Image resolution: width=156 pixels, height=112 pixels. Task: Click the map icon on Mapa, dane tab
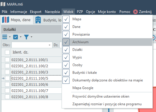point(6,20)
